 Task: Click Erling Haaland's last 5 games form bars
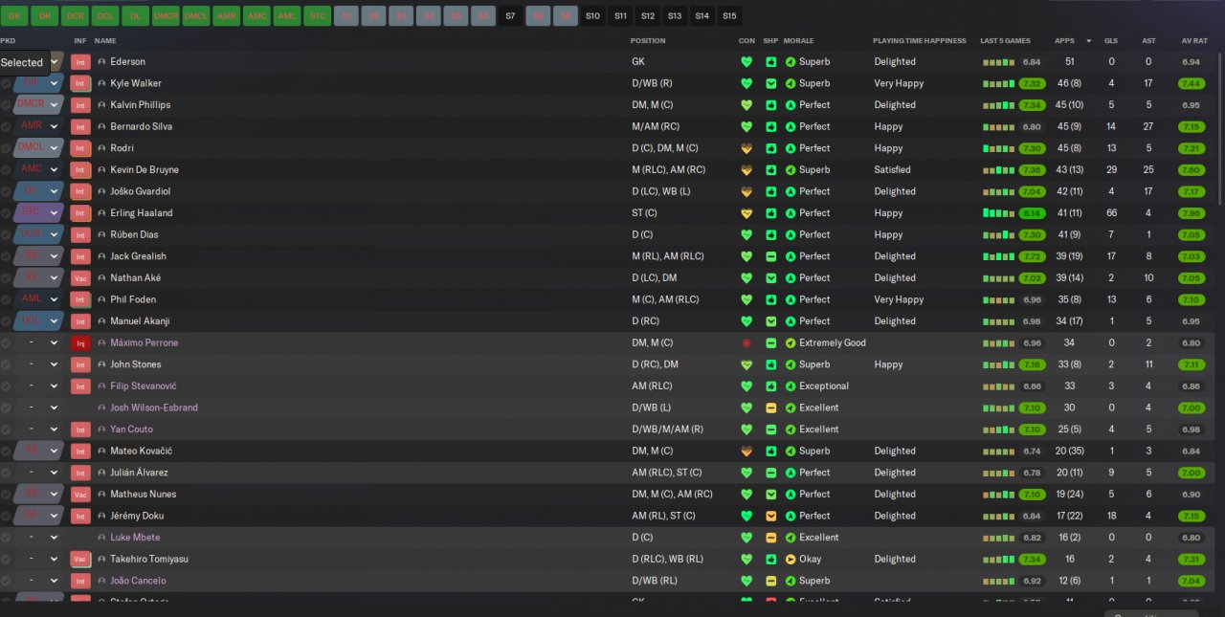click(x=998, y=213)
